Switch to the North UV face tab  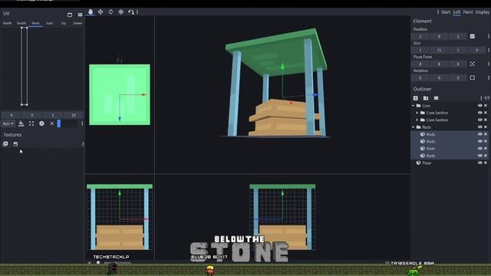(x=7, y=23)
